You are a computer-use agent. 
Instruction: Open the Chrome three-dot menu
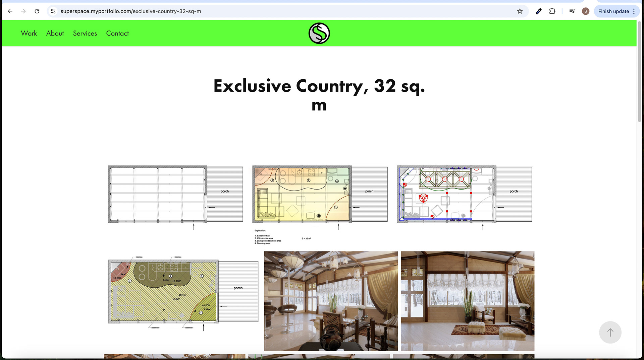pos(634,11)
